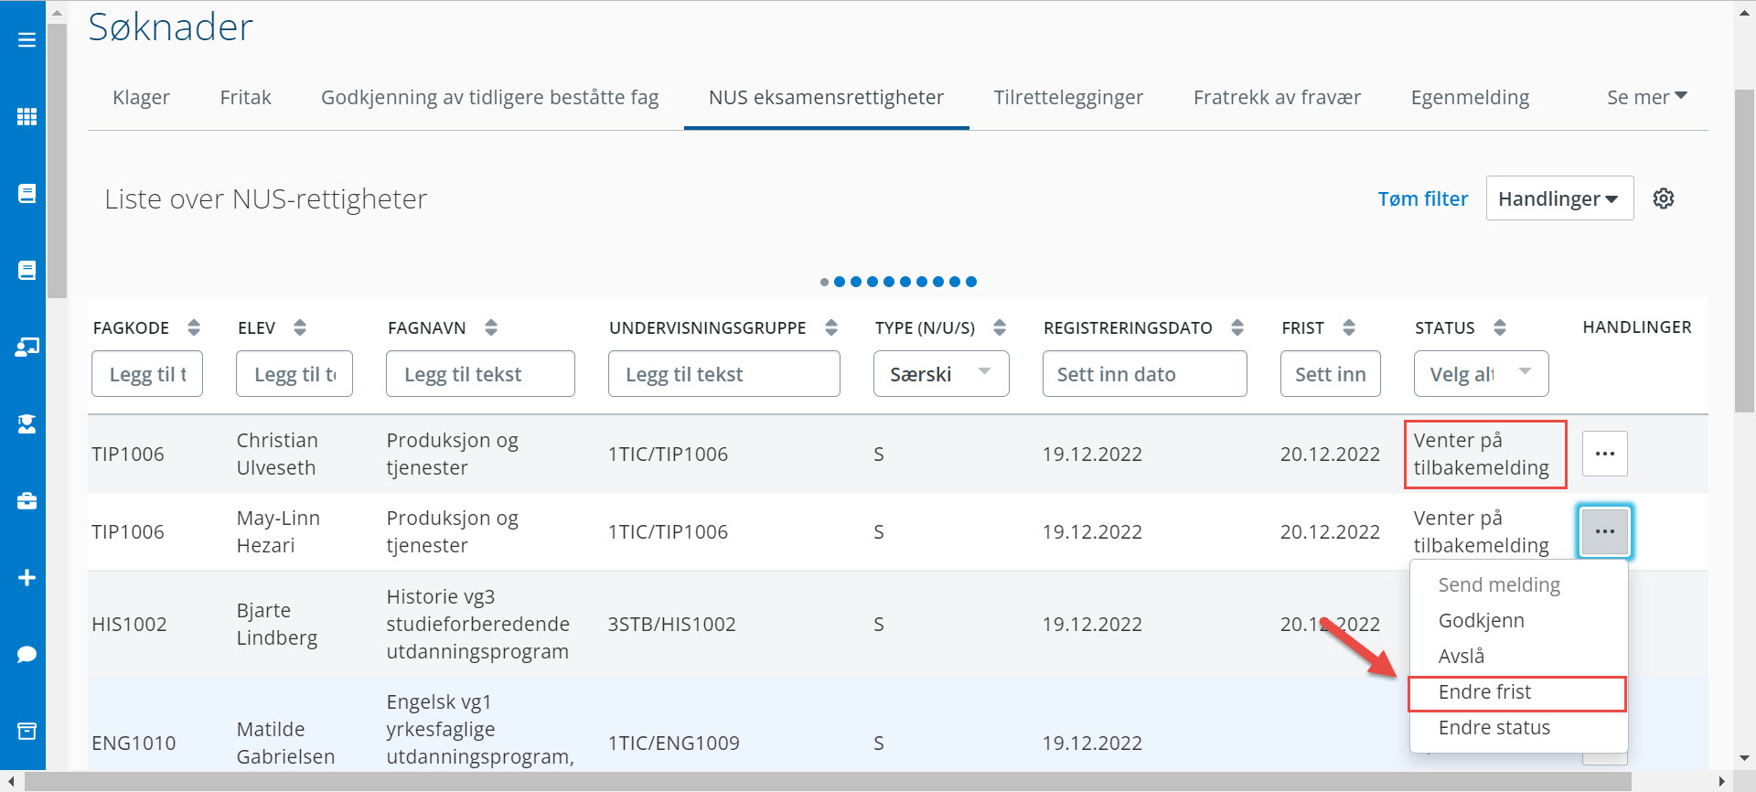Sort by FAGKODE column arrows

click(x=194, y=327)
